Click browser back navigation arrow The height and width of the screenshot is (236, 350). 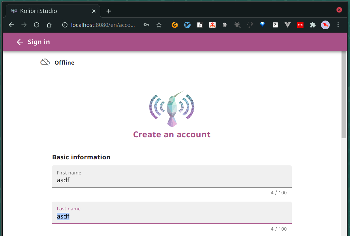(x=11, y=25)
